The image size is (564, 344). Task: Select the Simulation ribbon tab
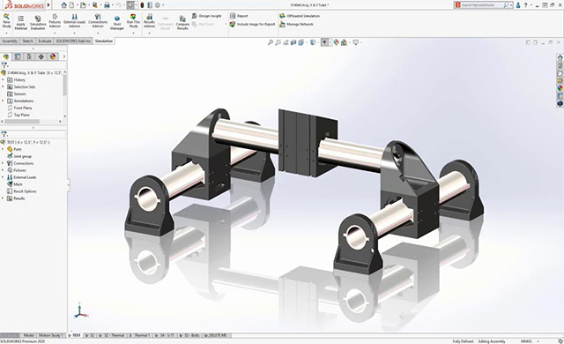pos(104,41)
